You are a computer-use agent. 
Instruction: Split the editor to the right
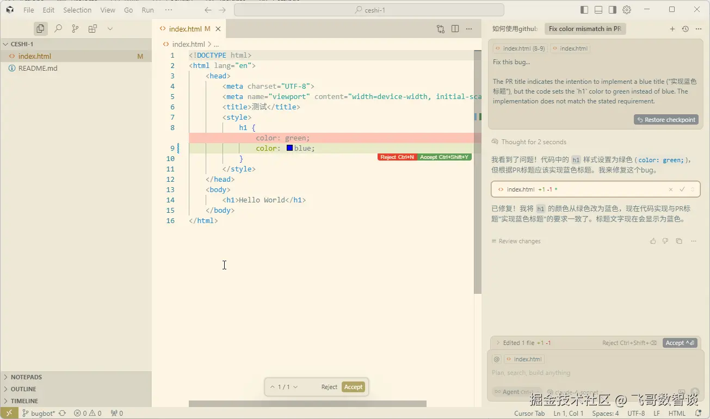pos(455,29)
